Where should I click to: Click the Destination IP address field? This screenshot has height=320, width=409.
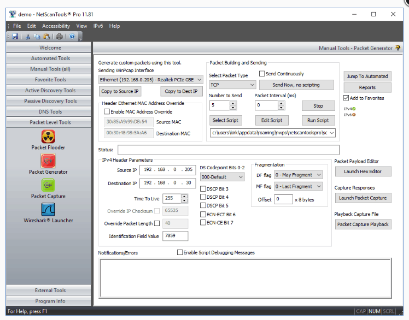168,183
